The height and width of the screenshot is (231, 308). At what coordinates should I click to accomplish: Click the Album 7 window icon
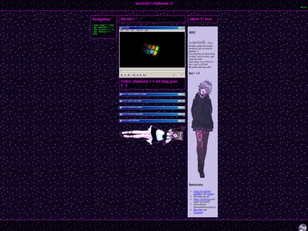tap(120, 114)
